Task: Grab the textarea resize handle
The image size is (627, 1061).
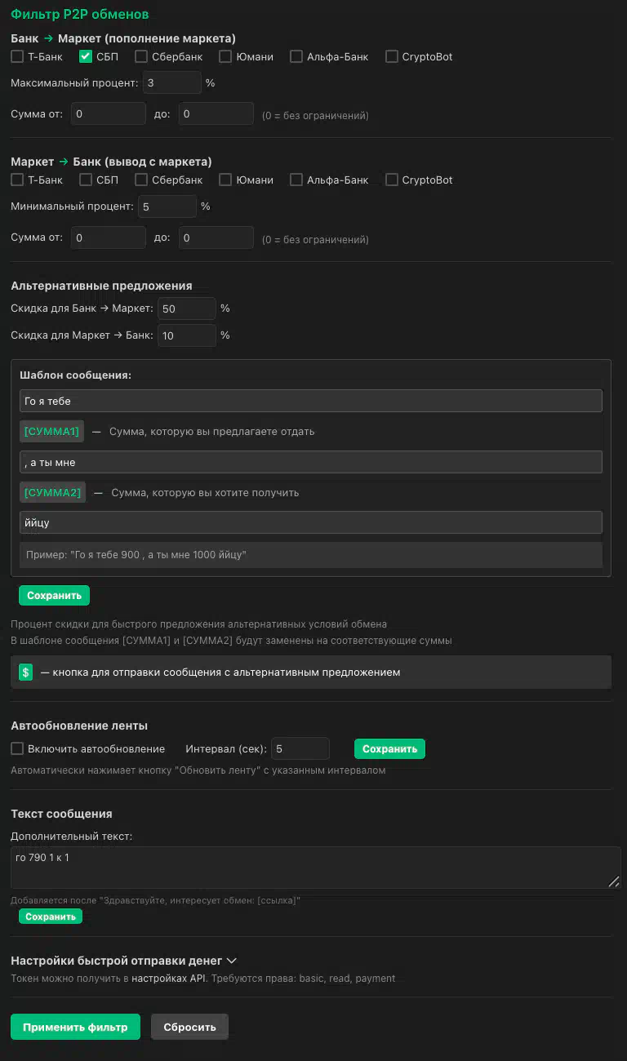Action: pos(614,881)
